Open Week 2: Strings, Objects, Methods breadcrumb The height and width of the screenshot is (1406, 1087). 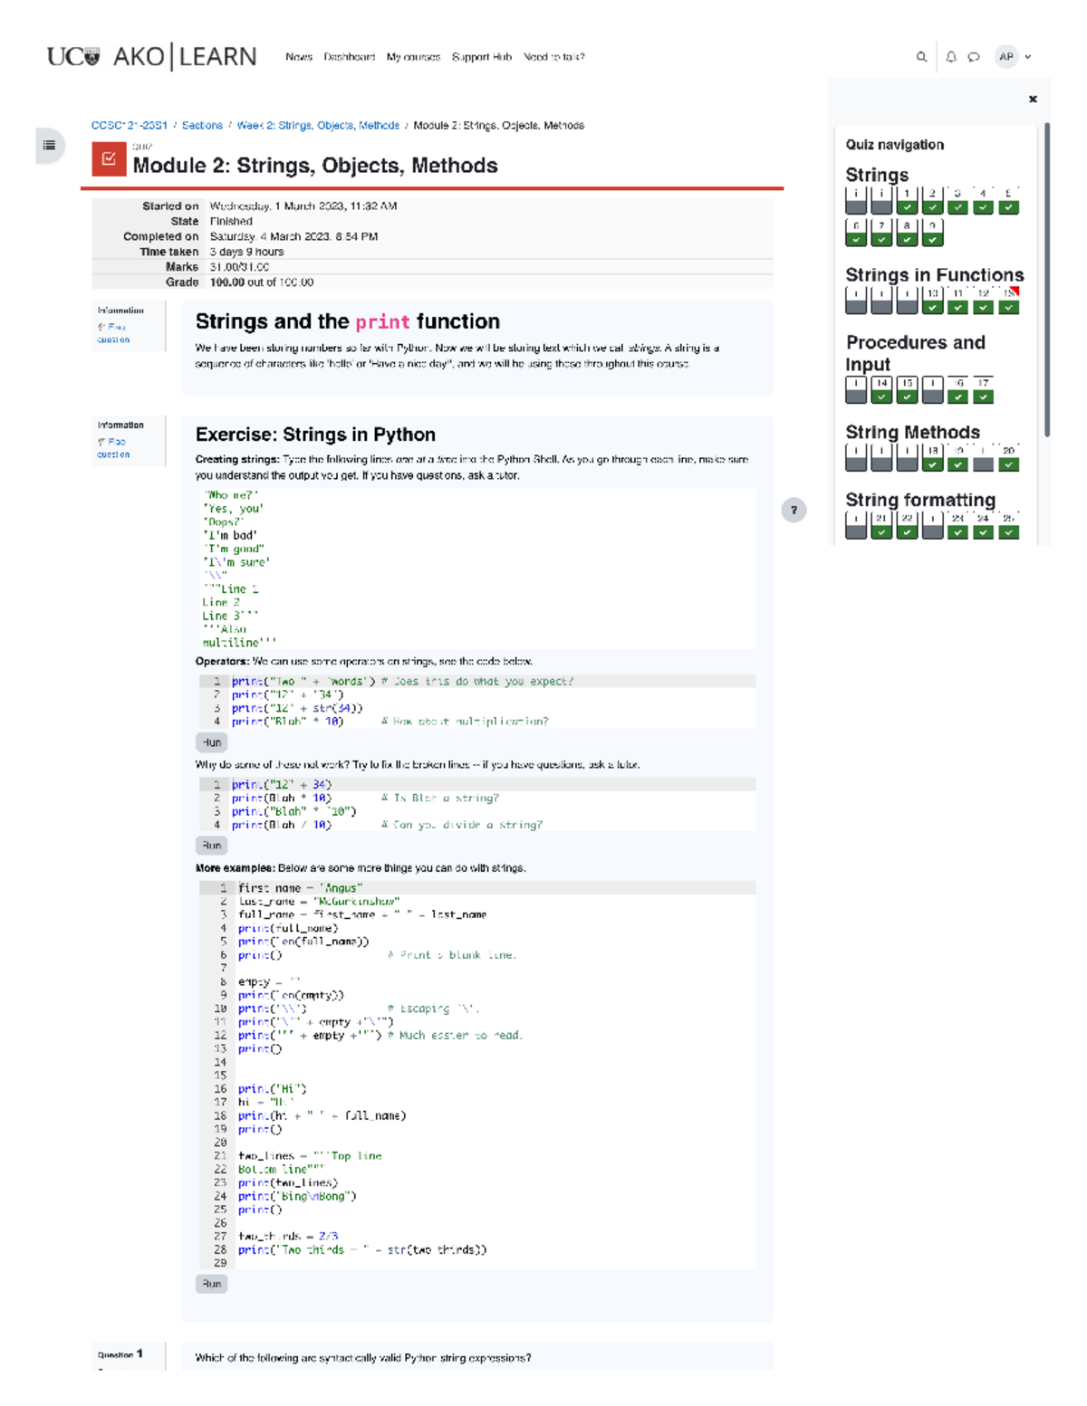tap(318, 126)
